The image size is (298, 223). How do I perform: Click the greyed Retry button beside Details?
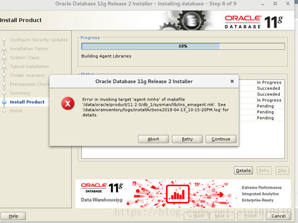(x=264, y=170)
